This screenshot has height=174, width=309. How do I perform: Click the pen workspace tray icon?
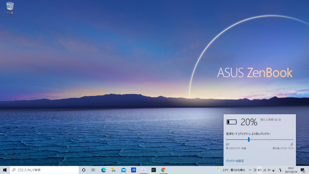(x=274, y=170)
